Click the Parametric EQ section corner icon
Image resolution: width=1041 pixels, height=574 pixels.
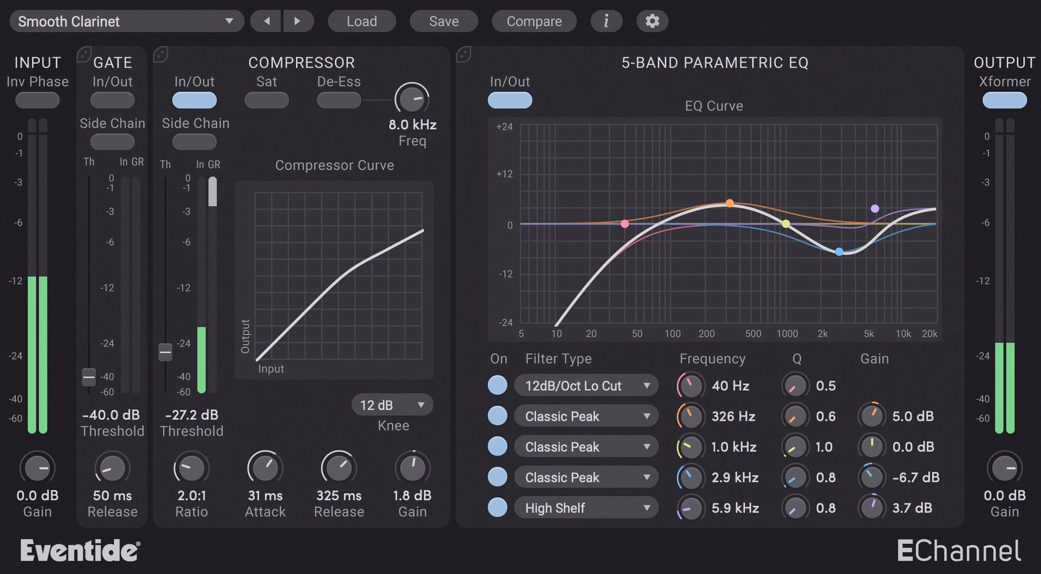pos(463,54)
